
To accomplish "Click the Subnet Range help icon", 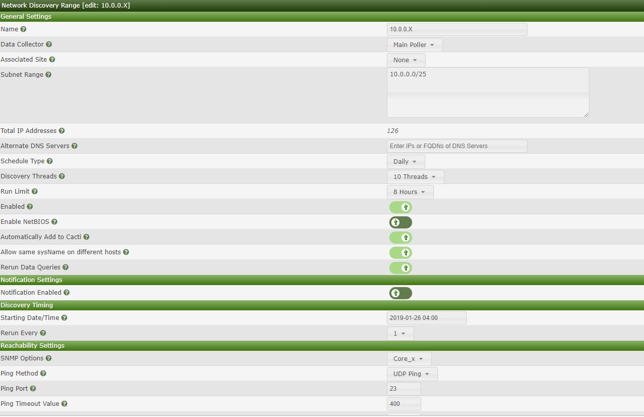I will (x=48, y=74).
